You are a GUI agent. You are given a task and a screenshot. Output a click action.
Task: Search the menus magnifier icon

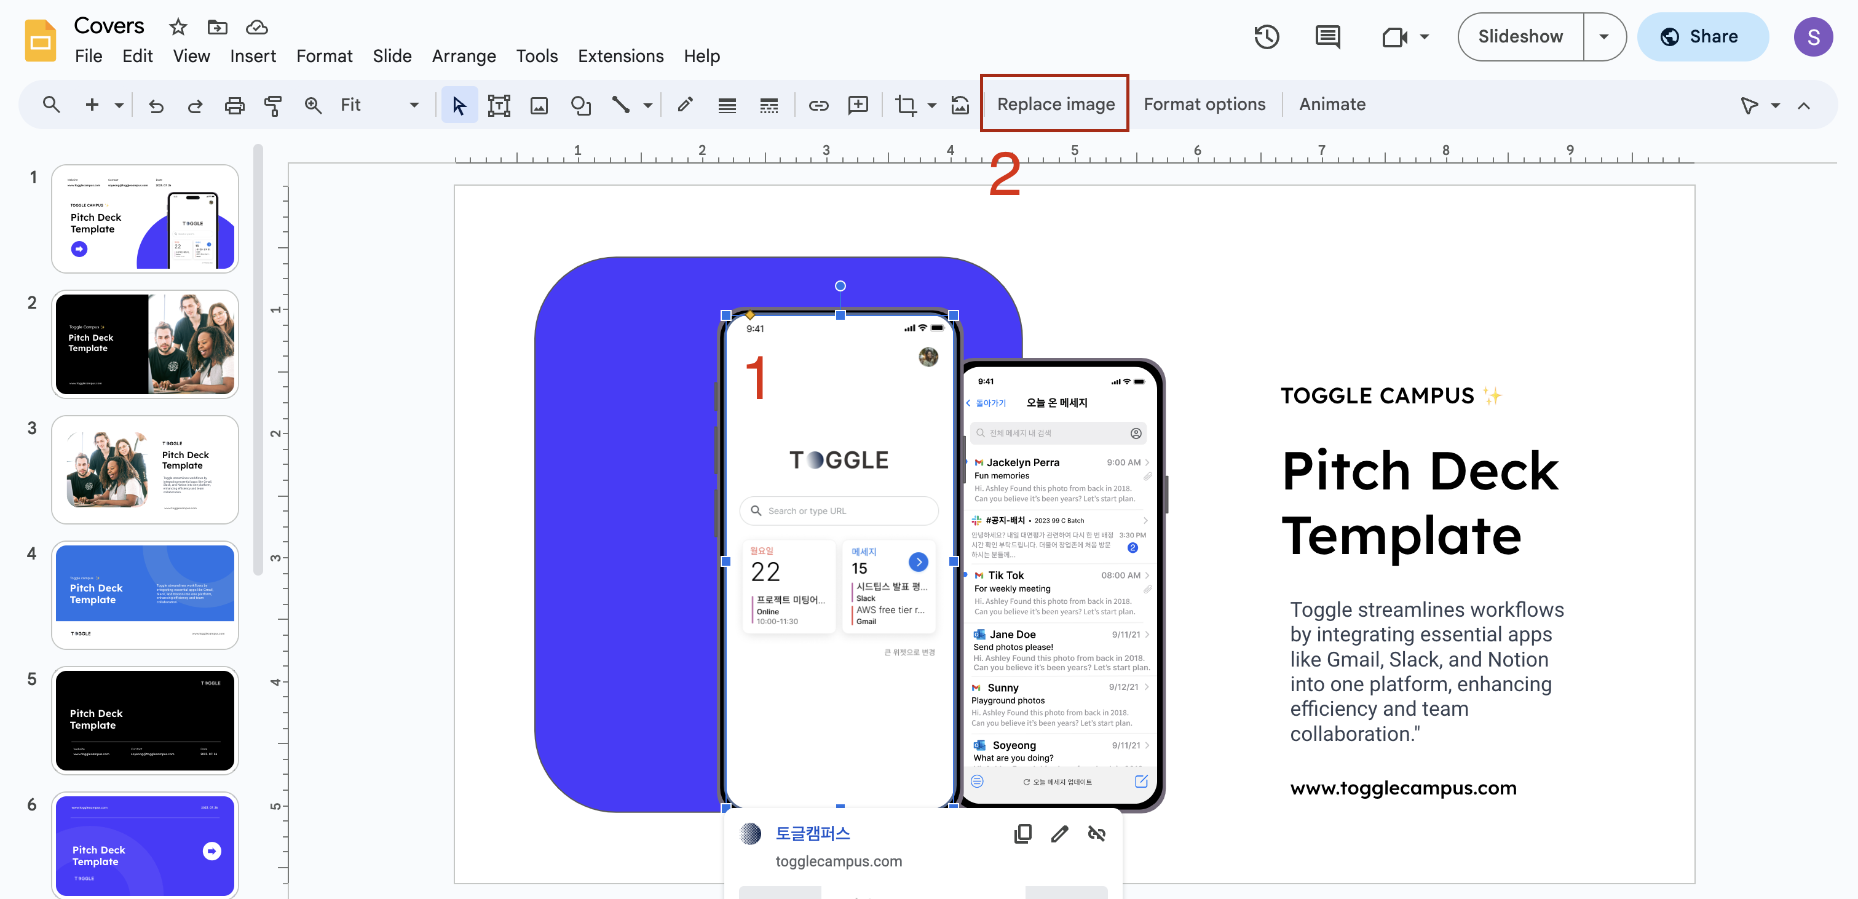(x=50, y=105)
